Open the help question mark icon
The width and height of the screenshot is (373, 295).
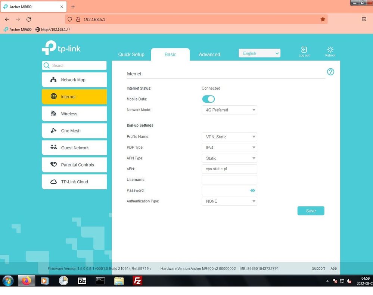click(x=330, y=72)
